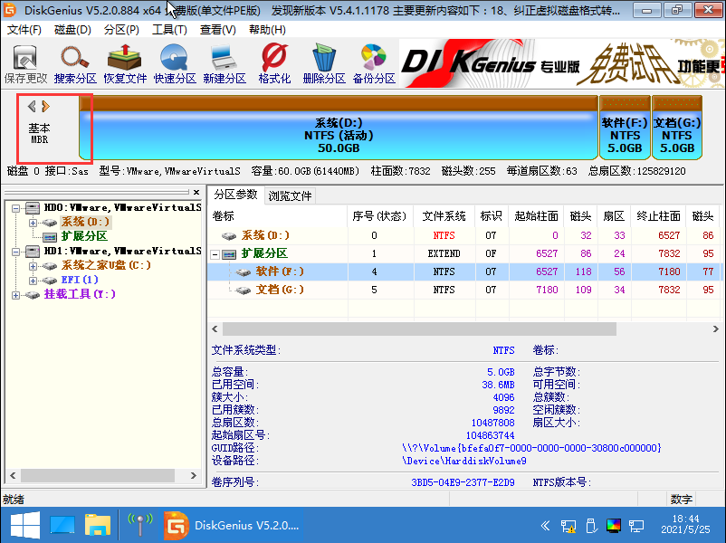726x543 pixels.
Task: Open Windows File Explorer from taskbar
Action: click(x=97, y=524)
